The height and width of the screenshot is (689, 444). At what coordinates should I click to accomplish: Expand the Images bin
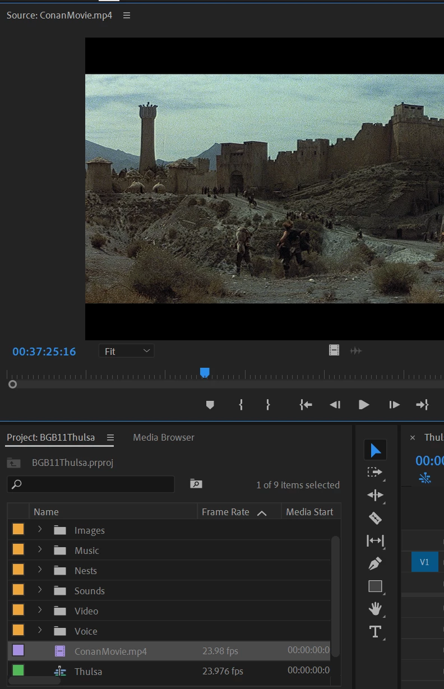point(40,529)
